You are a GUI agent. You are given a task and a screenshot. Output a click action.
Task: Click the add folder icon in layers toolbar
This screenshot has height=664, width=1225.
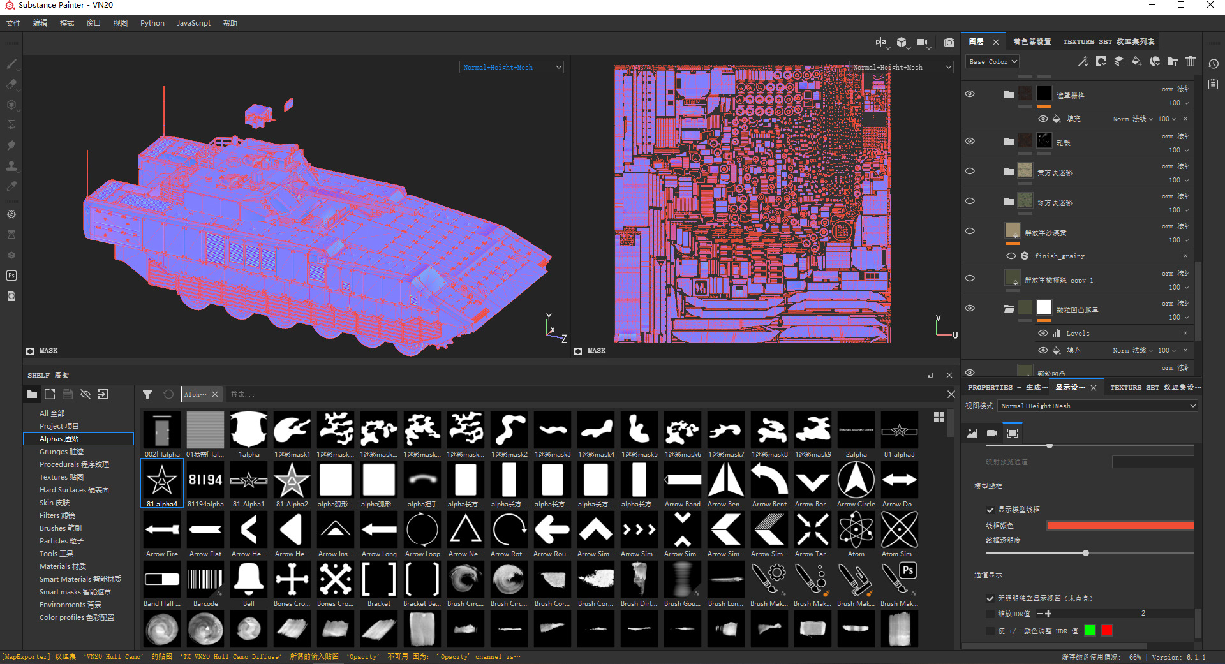tap(1173, 61)
